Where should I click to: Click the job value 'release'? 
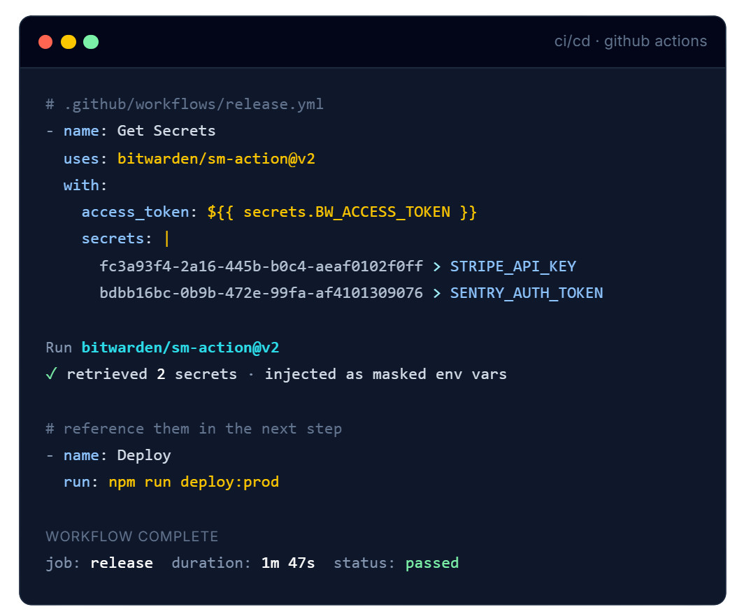point(122,563)
